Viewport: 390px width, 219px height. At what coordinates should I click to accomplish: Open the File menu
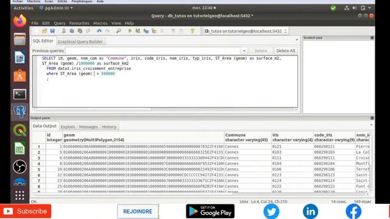(35, 23)
